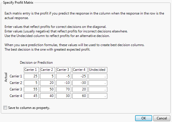
Task: Click the Undecided column header
Action: coord(98,70)
